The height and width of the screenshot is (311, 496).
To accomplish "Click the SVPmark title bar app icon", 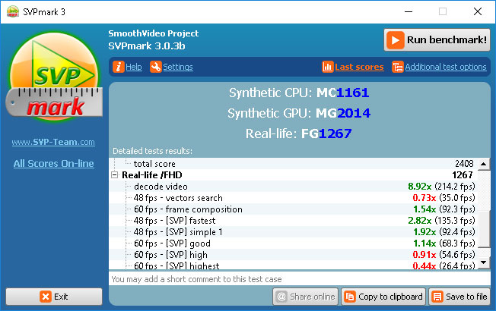I will pos(13,11).
